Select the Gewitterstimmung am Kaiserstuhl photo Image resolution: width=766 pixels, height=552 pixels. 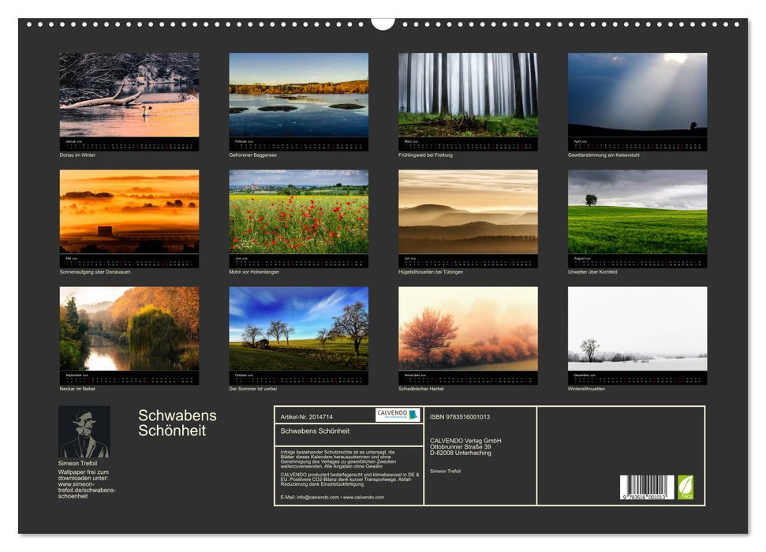click(637, 95)
